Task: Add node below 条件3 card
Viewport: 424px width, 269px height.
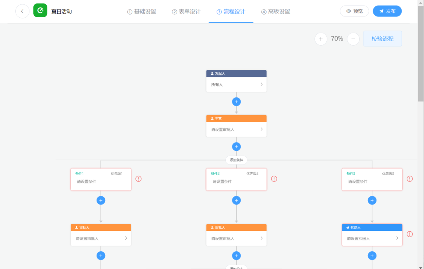Action: pos(372,201)
